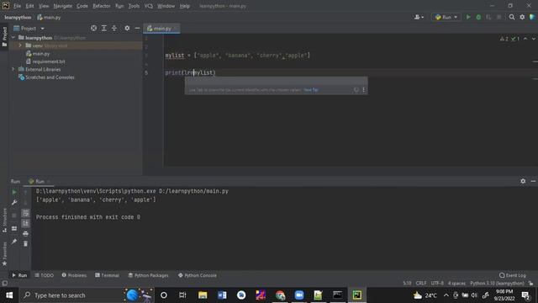Open the Refactor menu
538x303 pixels.
pos(102,6)
